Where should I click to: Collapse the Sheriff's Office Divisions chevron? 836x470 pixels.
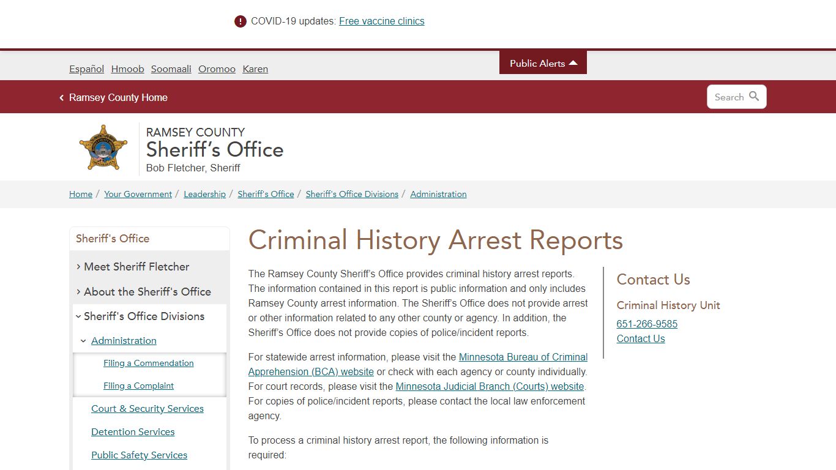(78, 316)
